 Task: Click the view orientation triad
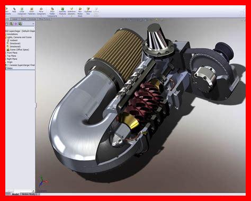coord(43,181)
